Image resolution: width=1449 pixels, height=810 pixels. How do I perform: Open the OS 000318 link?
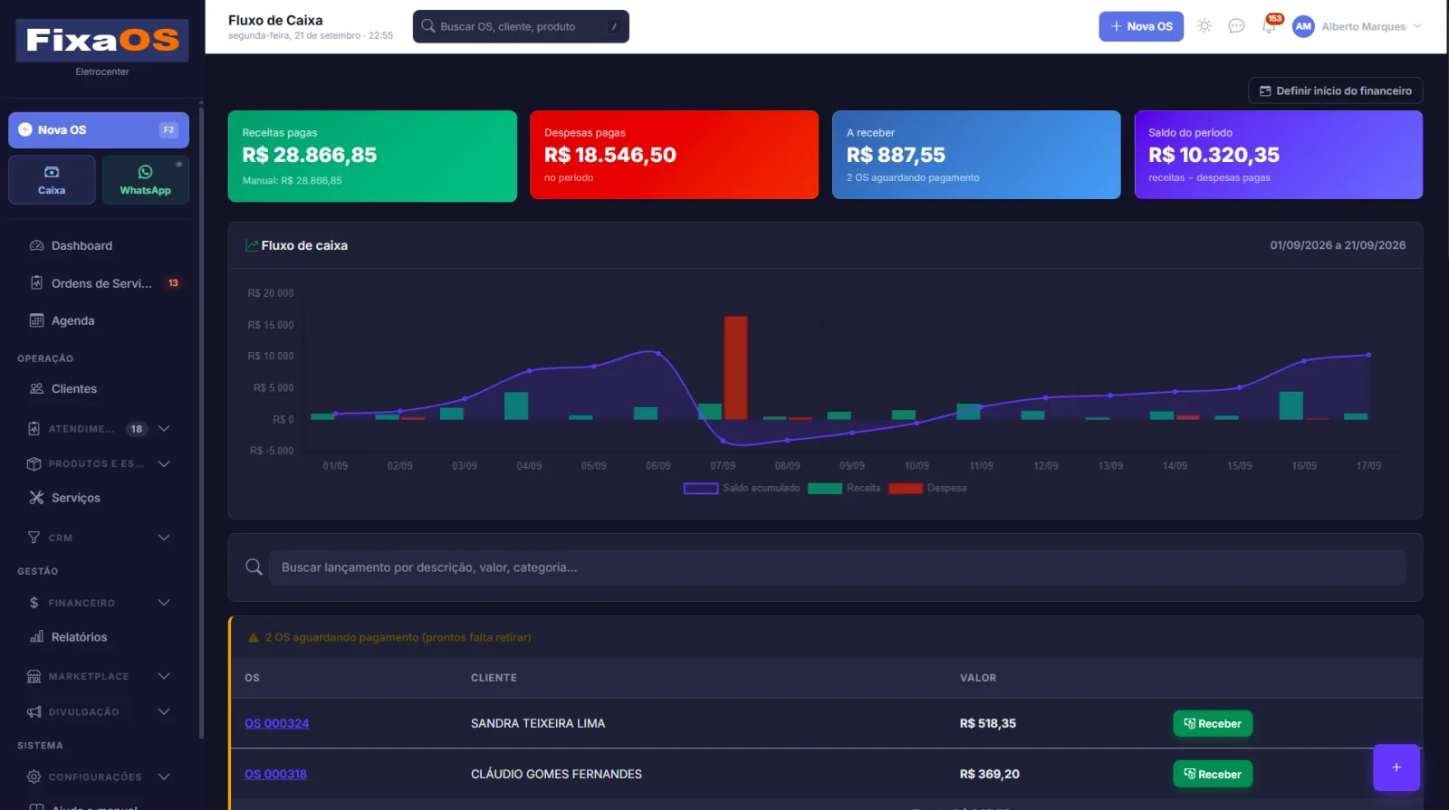tap(275, 775)
